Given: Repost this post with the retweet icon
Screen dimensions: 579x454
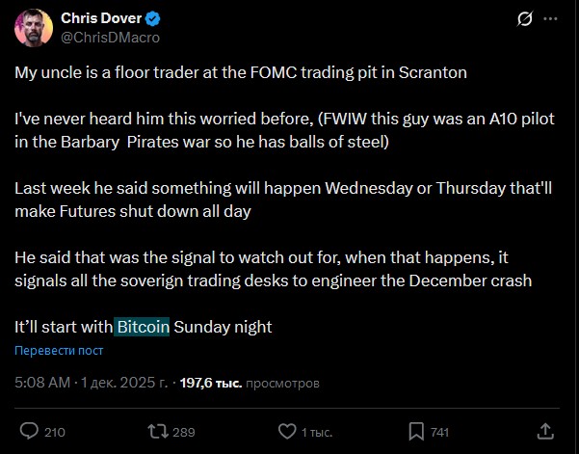Looking at the screenshot, I should pos(158,431).
